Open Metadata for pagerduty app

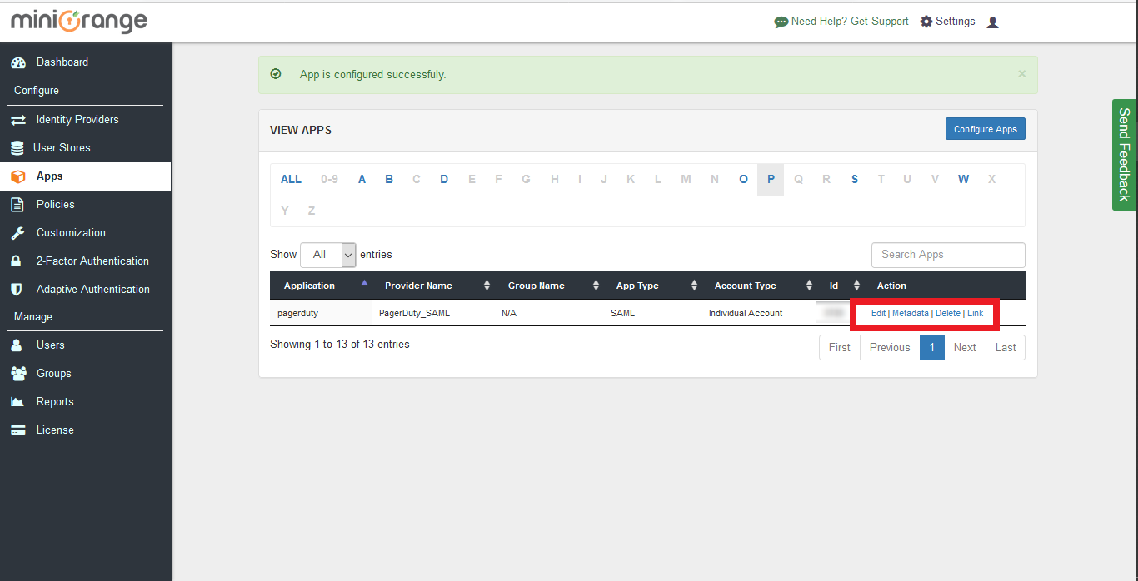pos(911,314)
